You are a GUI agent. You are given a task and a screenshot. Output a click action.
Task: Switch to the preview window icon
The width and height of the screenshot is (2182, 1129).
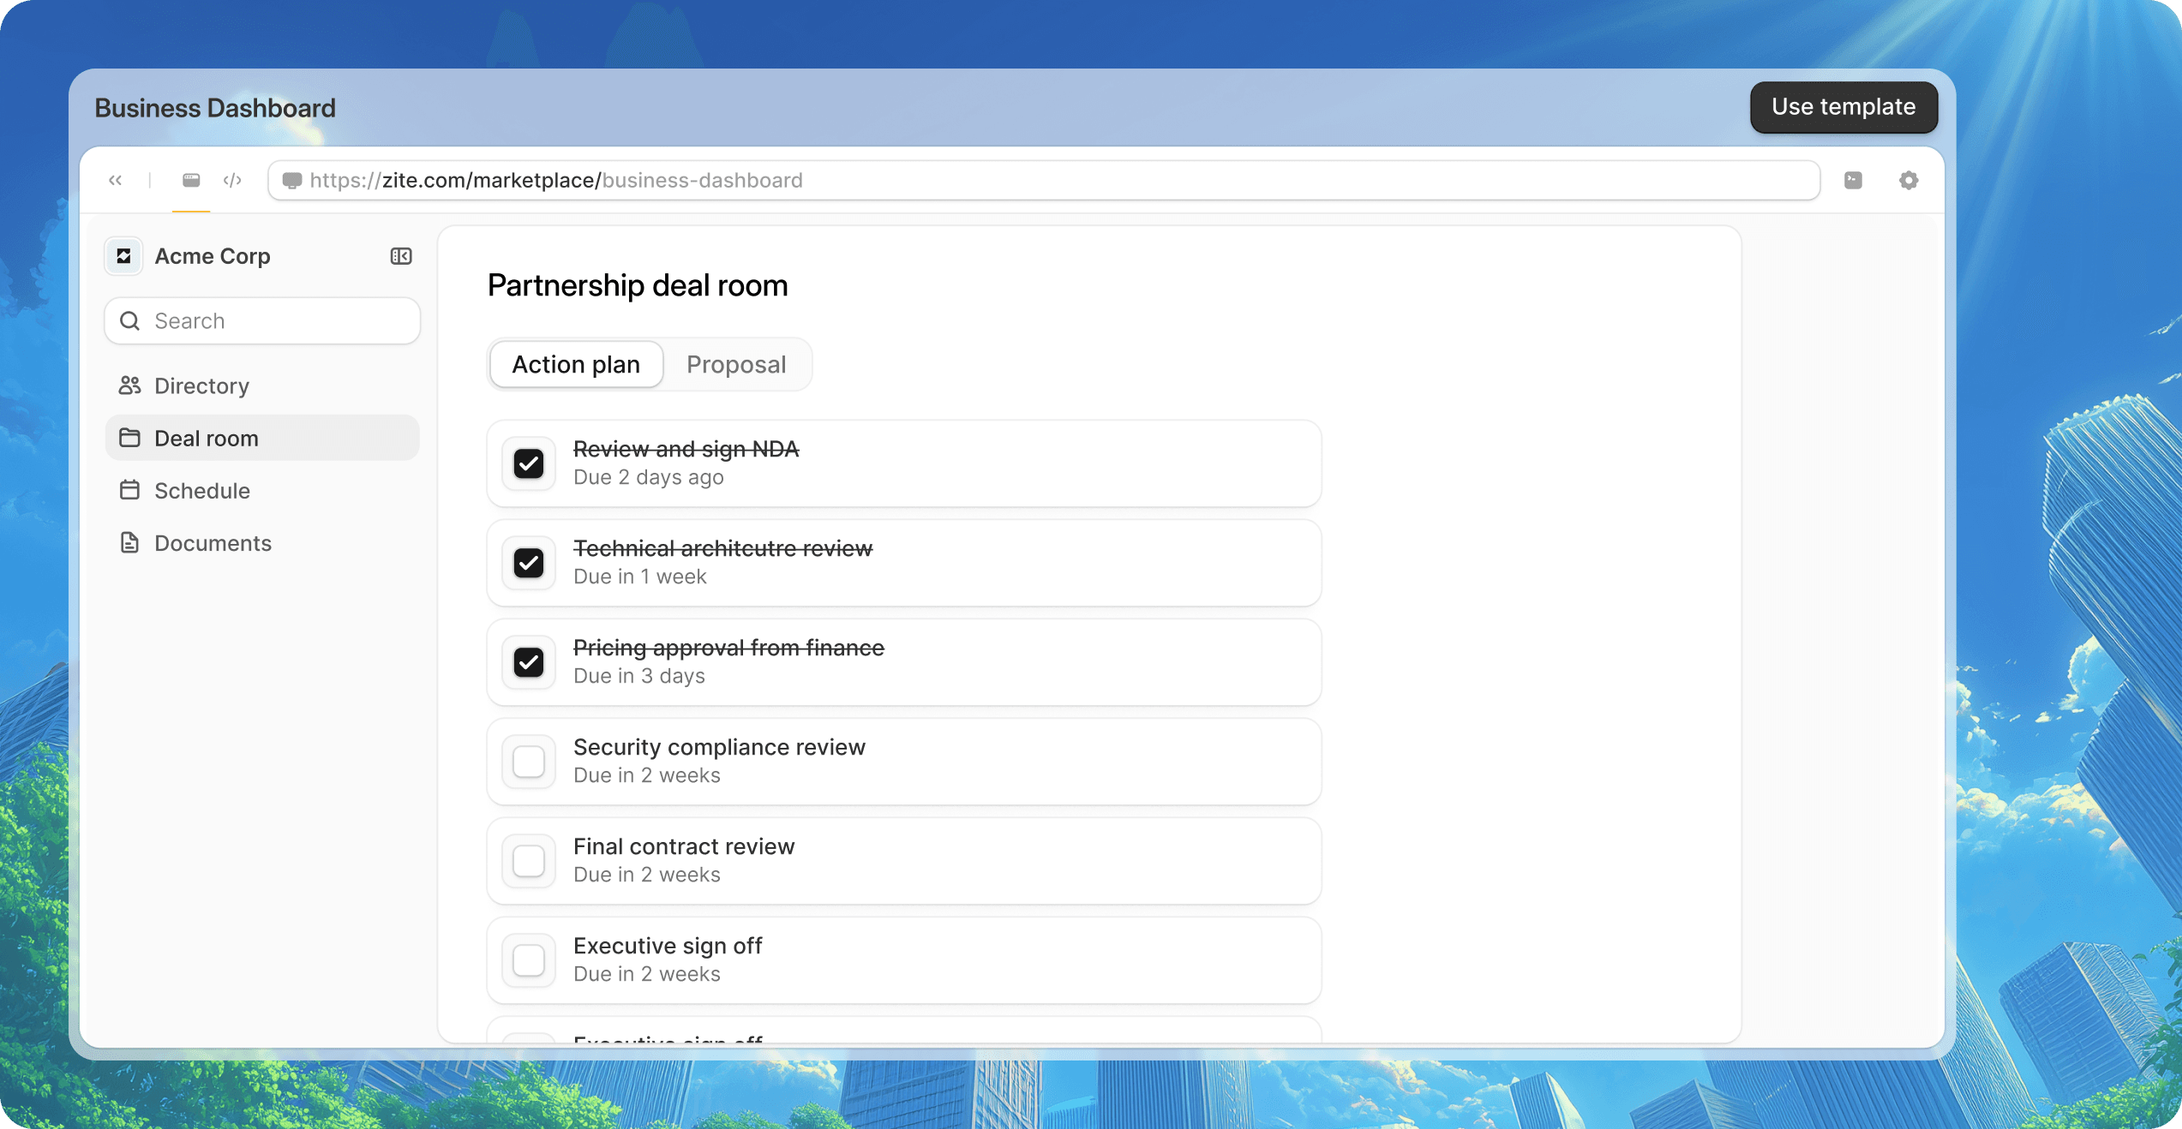click(x=191, y=180)
